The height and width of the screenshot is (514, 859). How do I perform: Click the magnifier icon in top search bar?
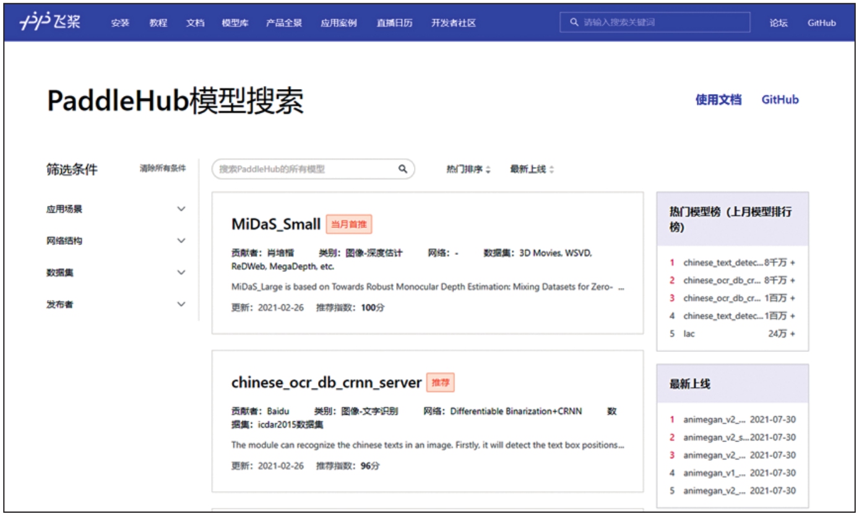pos(574,23)
